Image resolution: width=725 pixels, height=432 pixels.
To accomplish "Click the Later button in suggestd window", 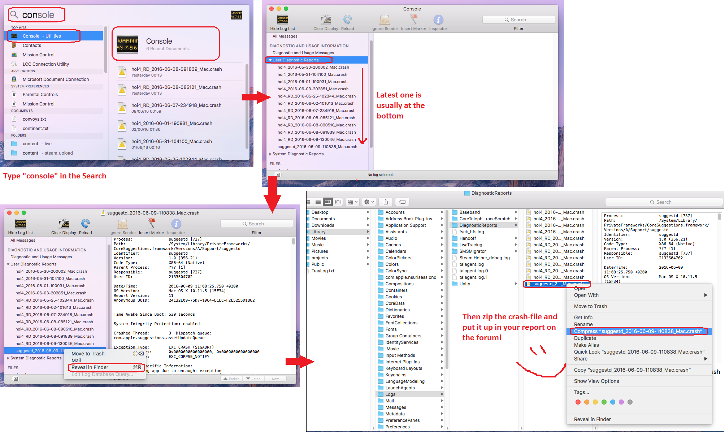I will pos(253,379).
